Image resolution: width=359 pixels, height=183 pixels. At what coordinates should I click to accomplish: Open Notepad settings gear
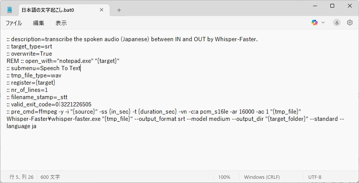(349, 22)
